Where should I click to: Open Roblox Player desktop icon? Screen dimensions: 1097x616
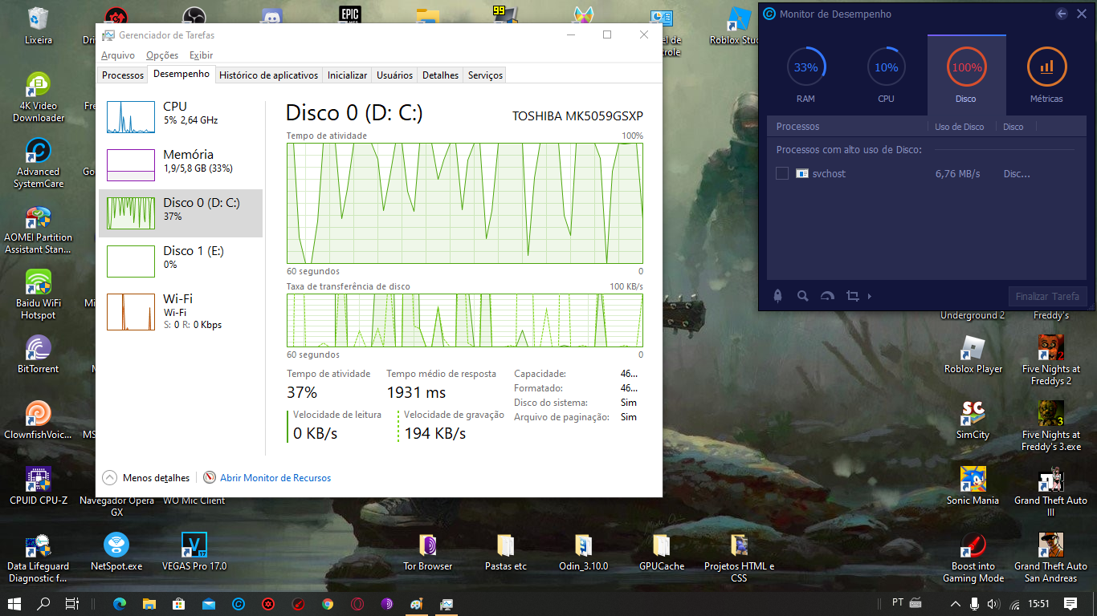point(973,355)
